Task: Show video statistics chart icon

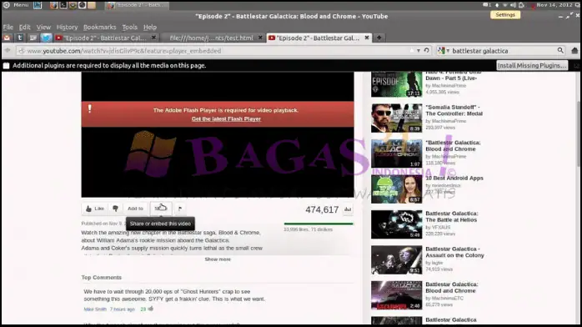Action: [348, 209]
